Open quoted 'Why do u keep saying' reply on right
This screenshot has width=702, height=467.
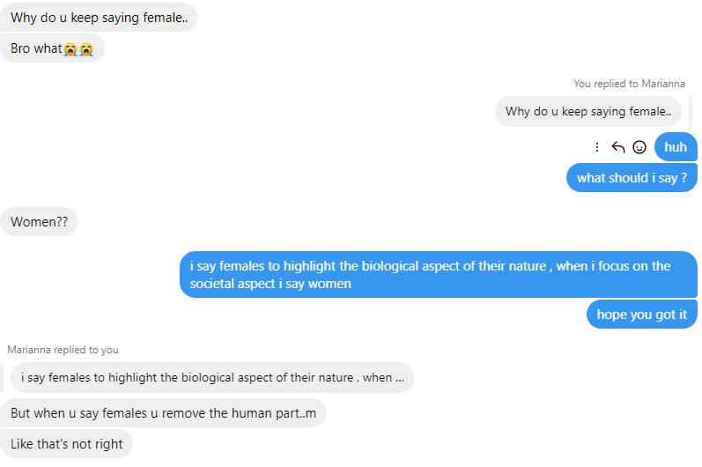pyautogui.click(x=588, y=112)
